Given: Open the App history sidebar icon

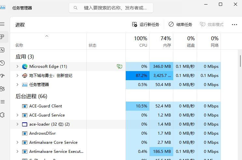Looking at the screenshot, I should click(2, 63).
